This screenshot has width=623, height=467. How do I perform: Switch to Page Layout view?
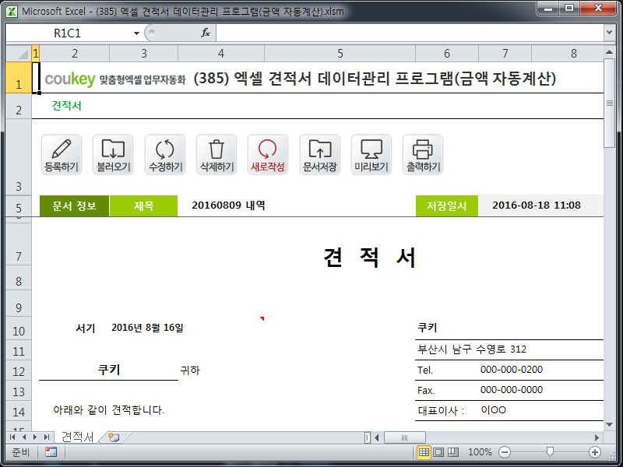click(x=438, y=452)
